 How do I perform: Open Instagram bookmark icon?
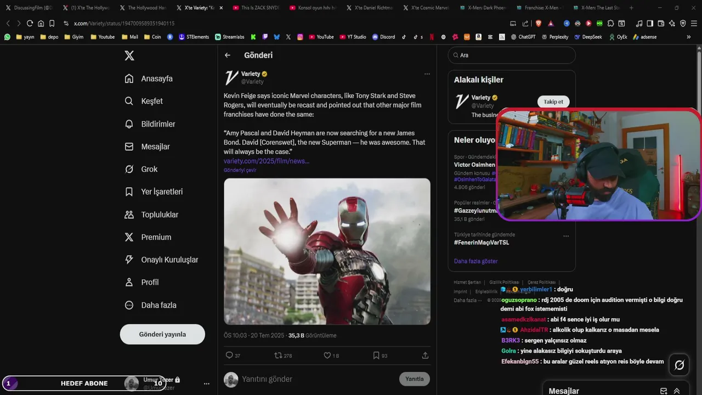(300, 37)
